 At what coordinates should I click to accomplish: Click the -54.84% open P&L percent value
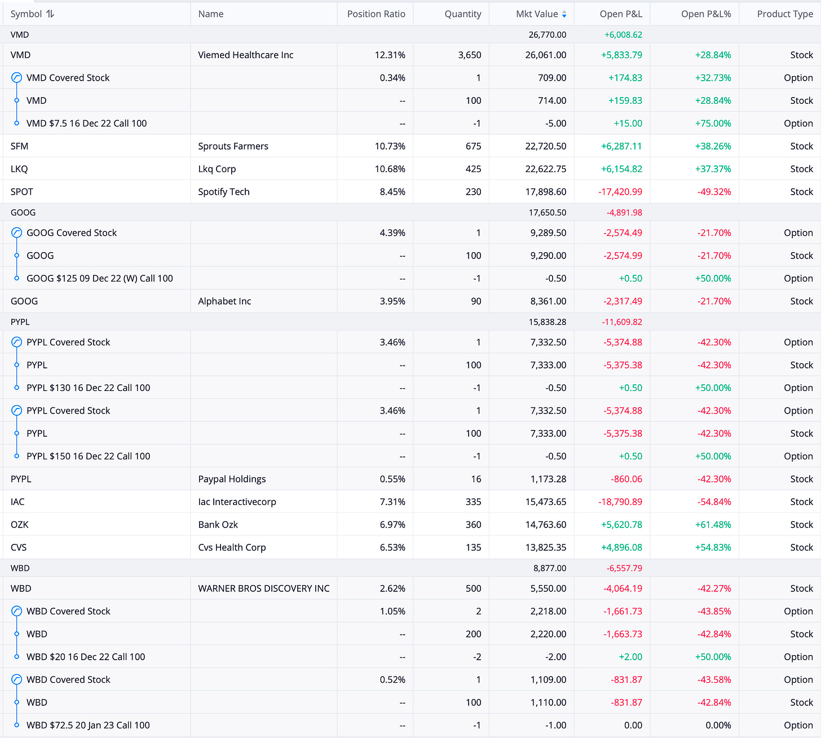tap(714, 502)
